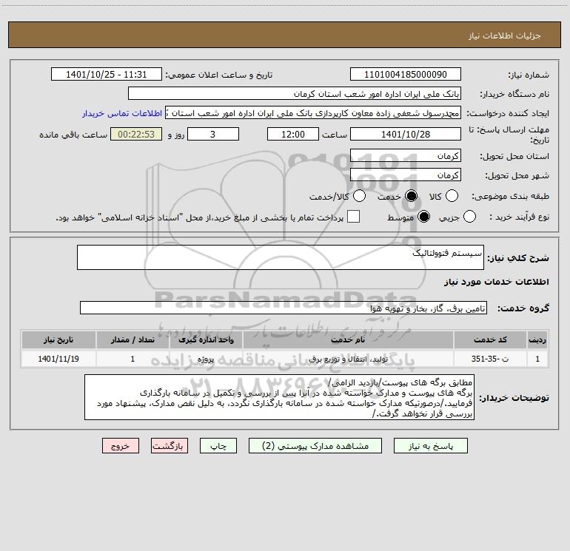
Task: Click the گروه خدمت field
Action: click(284, 308)
